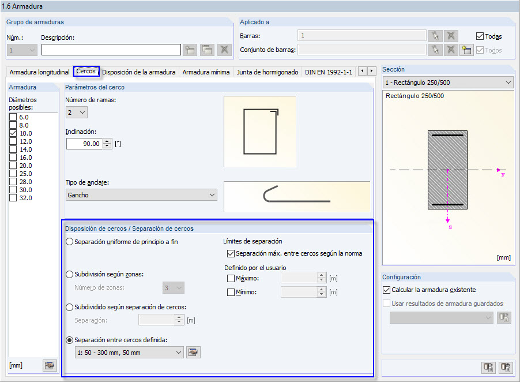Click the Conjunto de barras field
This screenshot has height=382, width=520.
coord(362,50)
